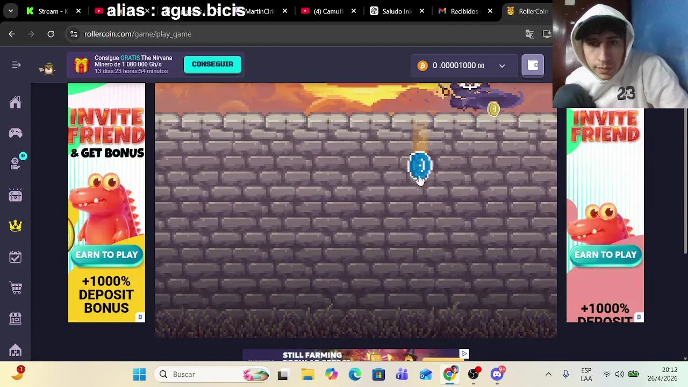Open Task View from taskbar
Viewport: 688px width, 387px height.
pyautogui.click(x=283, y=374)
